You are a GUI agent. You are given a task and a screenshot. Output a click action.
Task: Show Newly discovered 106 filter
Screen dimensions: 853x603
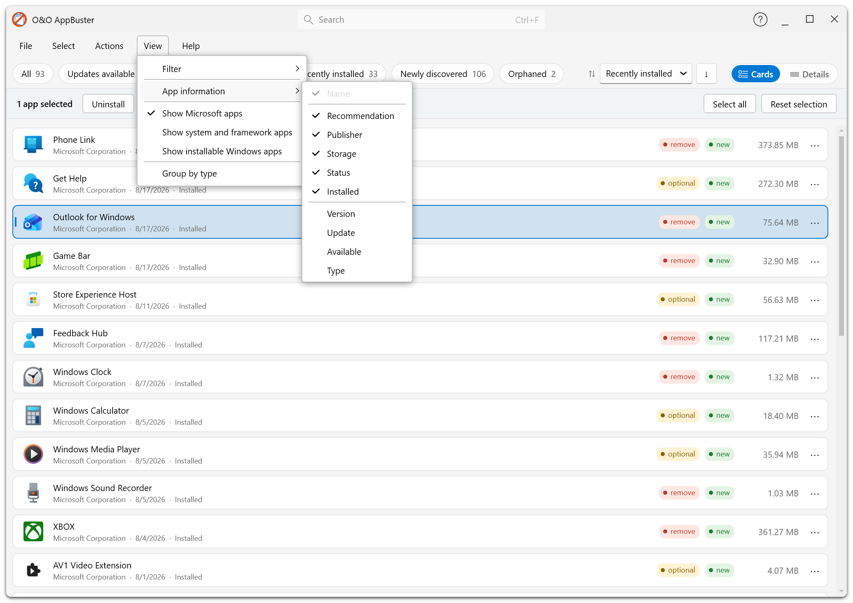tap(443, 74)
